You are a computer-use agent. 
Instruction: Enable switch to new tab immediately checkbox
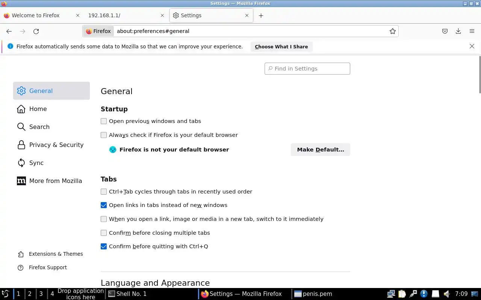pos(104,219)
